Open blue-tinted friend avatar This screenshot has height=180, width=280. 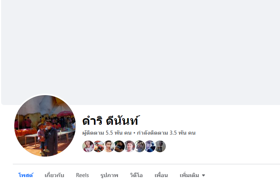(150, 146)
